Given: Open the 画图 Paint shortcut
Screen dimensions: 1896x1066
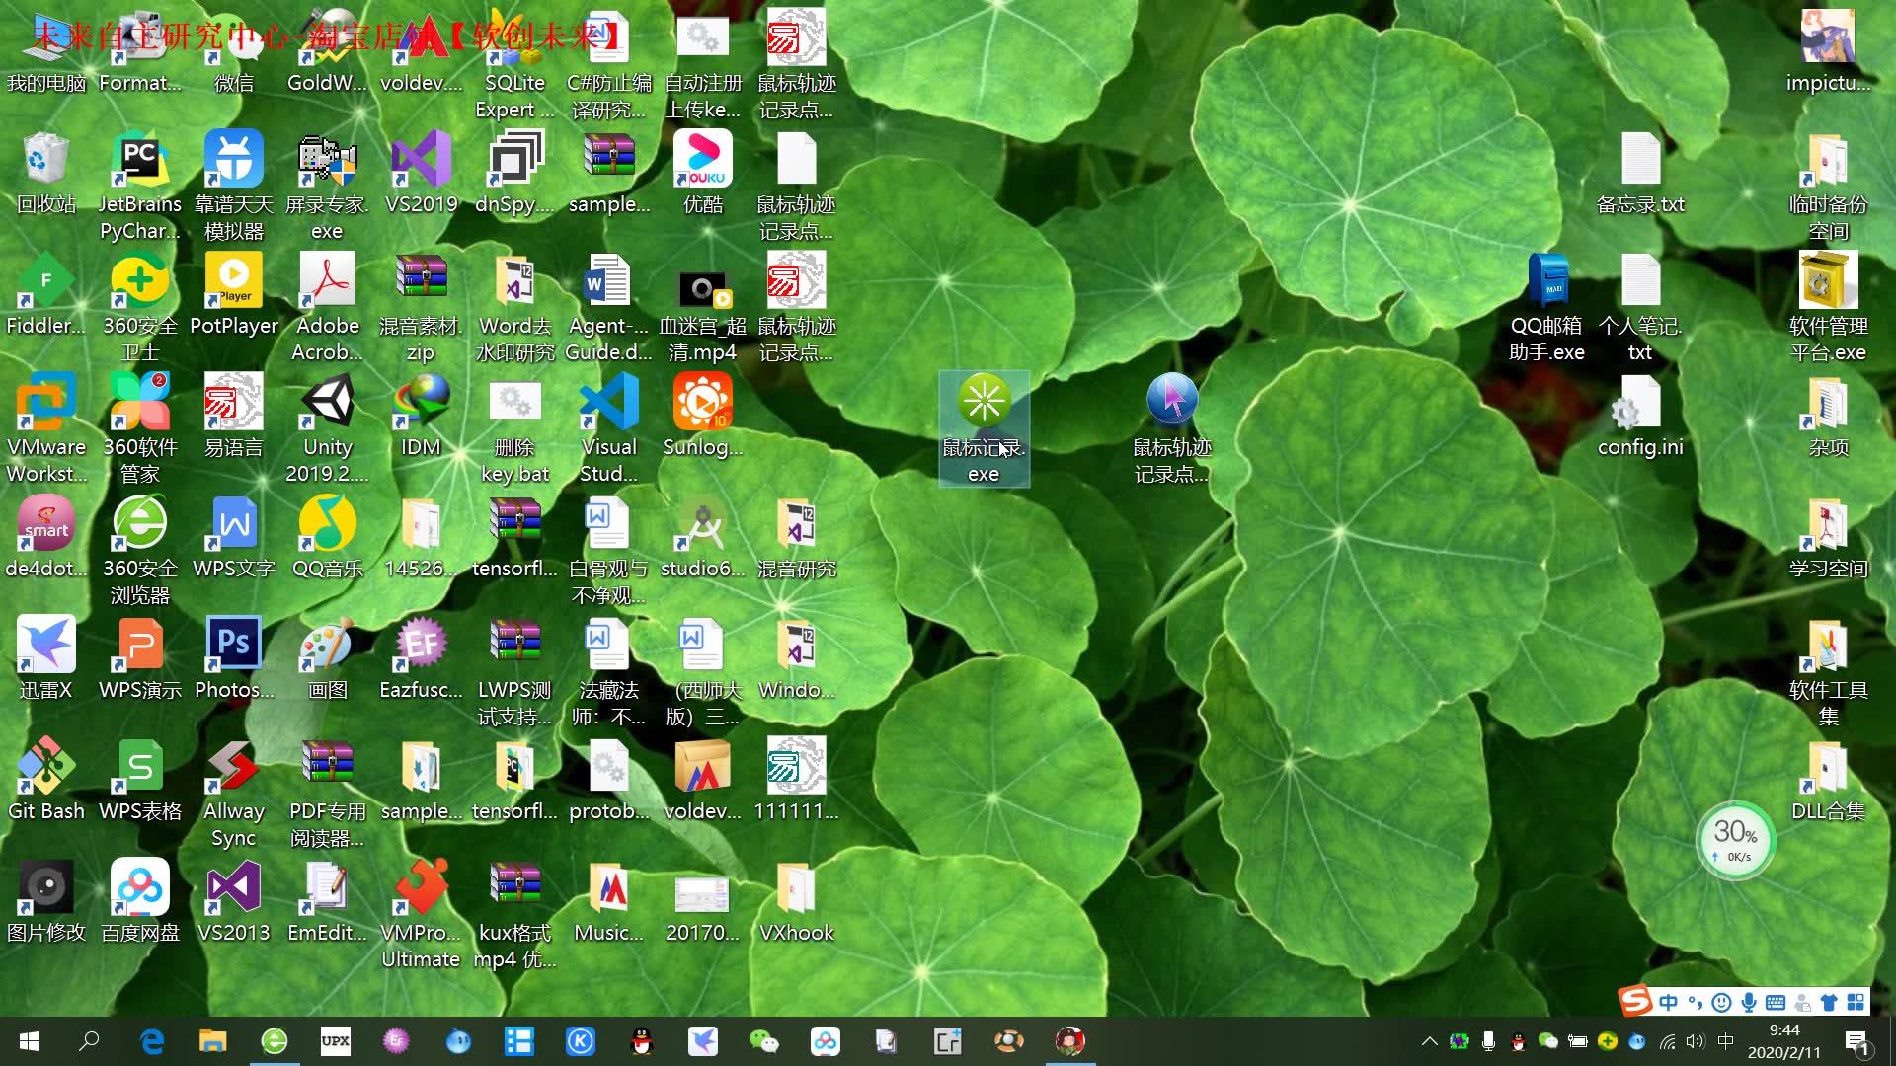Looking at the screenshot, I should coord(327,658).
